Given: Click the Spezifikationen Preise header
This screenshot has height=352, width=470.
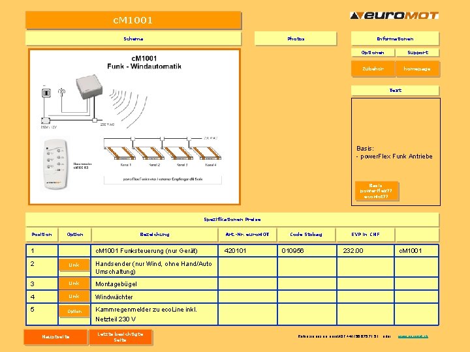Looking at the screenshot, I should (x=232, y=220).
